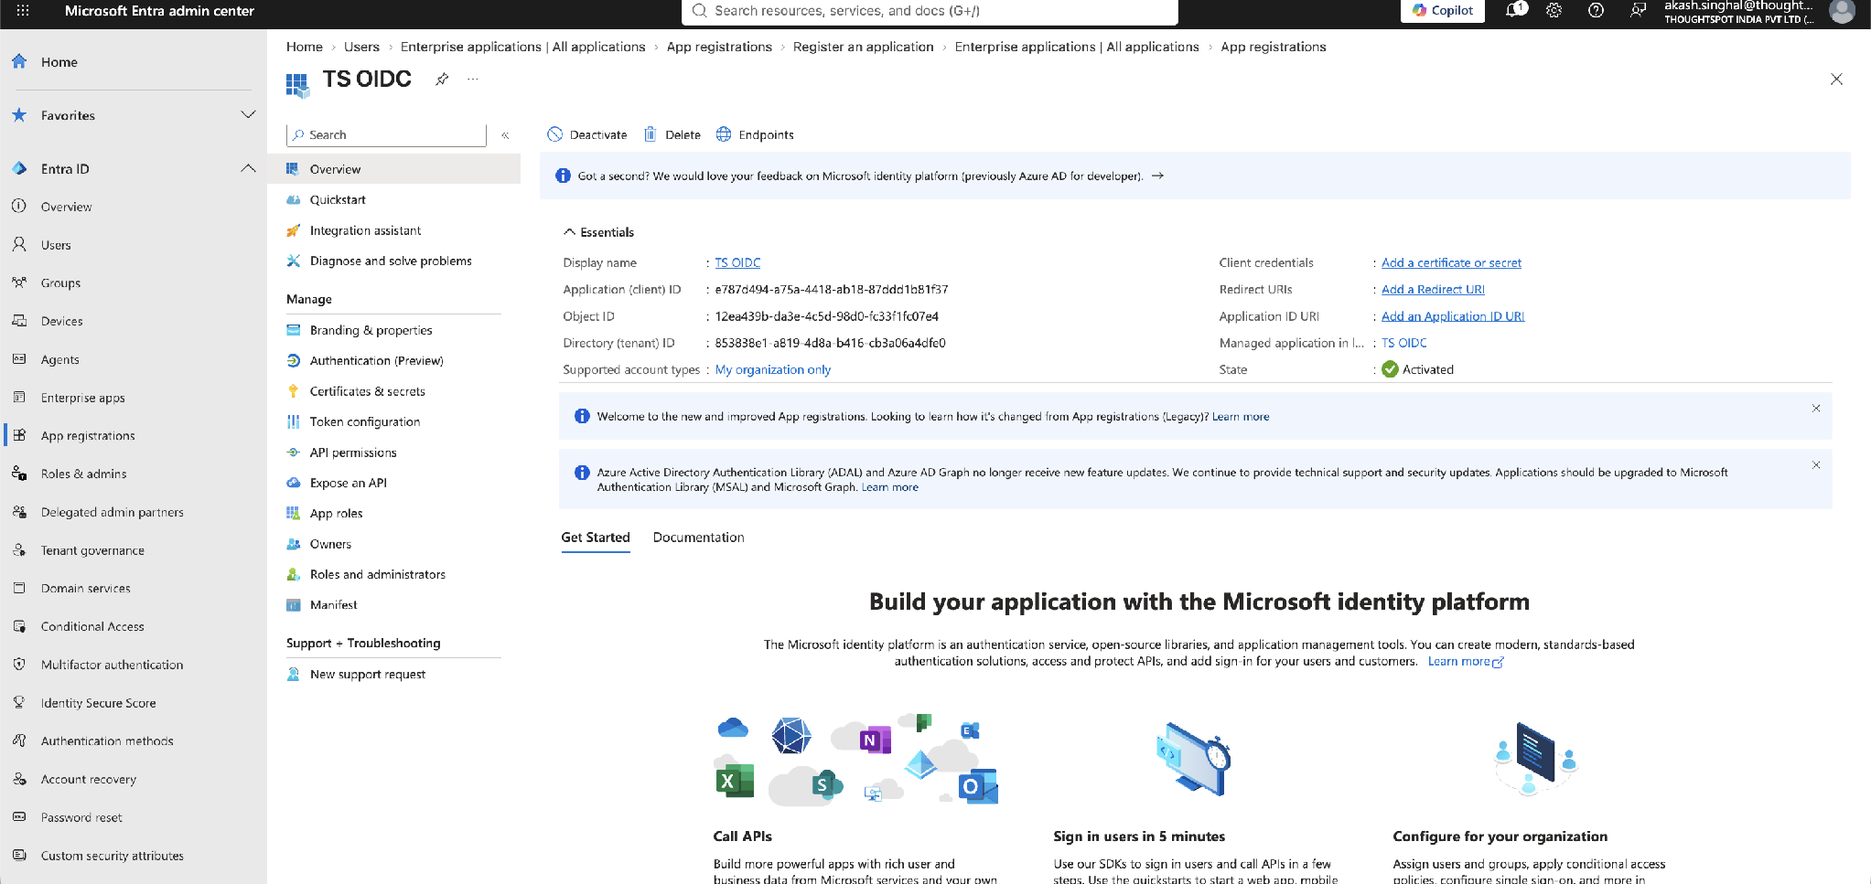Click the TS OIDC display name link
Viewport: 1871px width, 884px height.
click(x=737, y=262)
